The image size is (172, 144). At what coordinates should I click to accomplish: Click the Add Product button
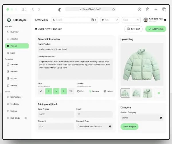[x=156, y=29]
